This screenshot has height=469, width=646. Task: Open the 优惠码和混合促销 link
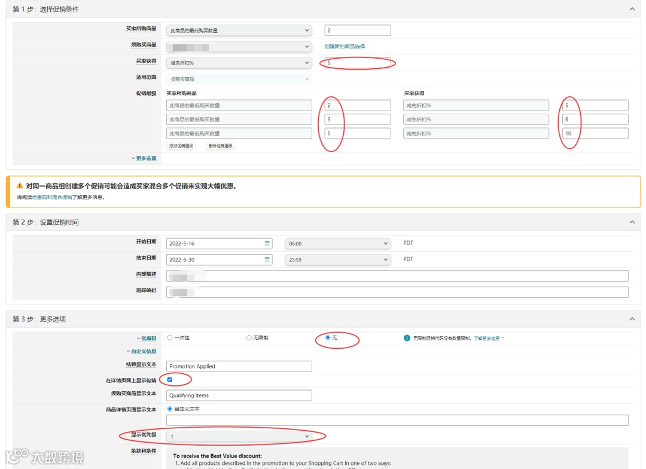click(x=52, y=197)
